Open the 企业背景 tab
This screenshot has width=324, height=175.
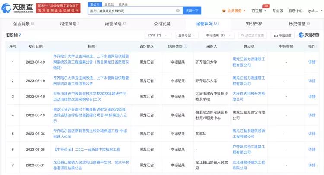24,24
